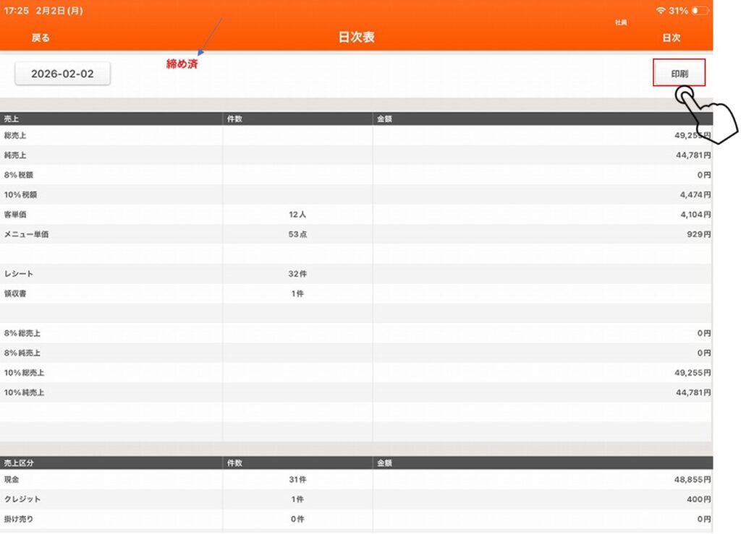Tap the red 締め済 status label
This screenshot has width=741, height=534.
click(x=182, y=64)
